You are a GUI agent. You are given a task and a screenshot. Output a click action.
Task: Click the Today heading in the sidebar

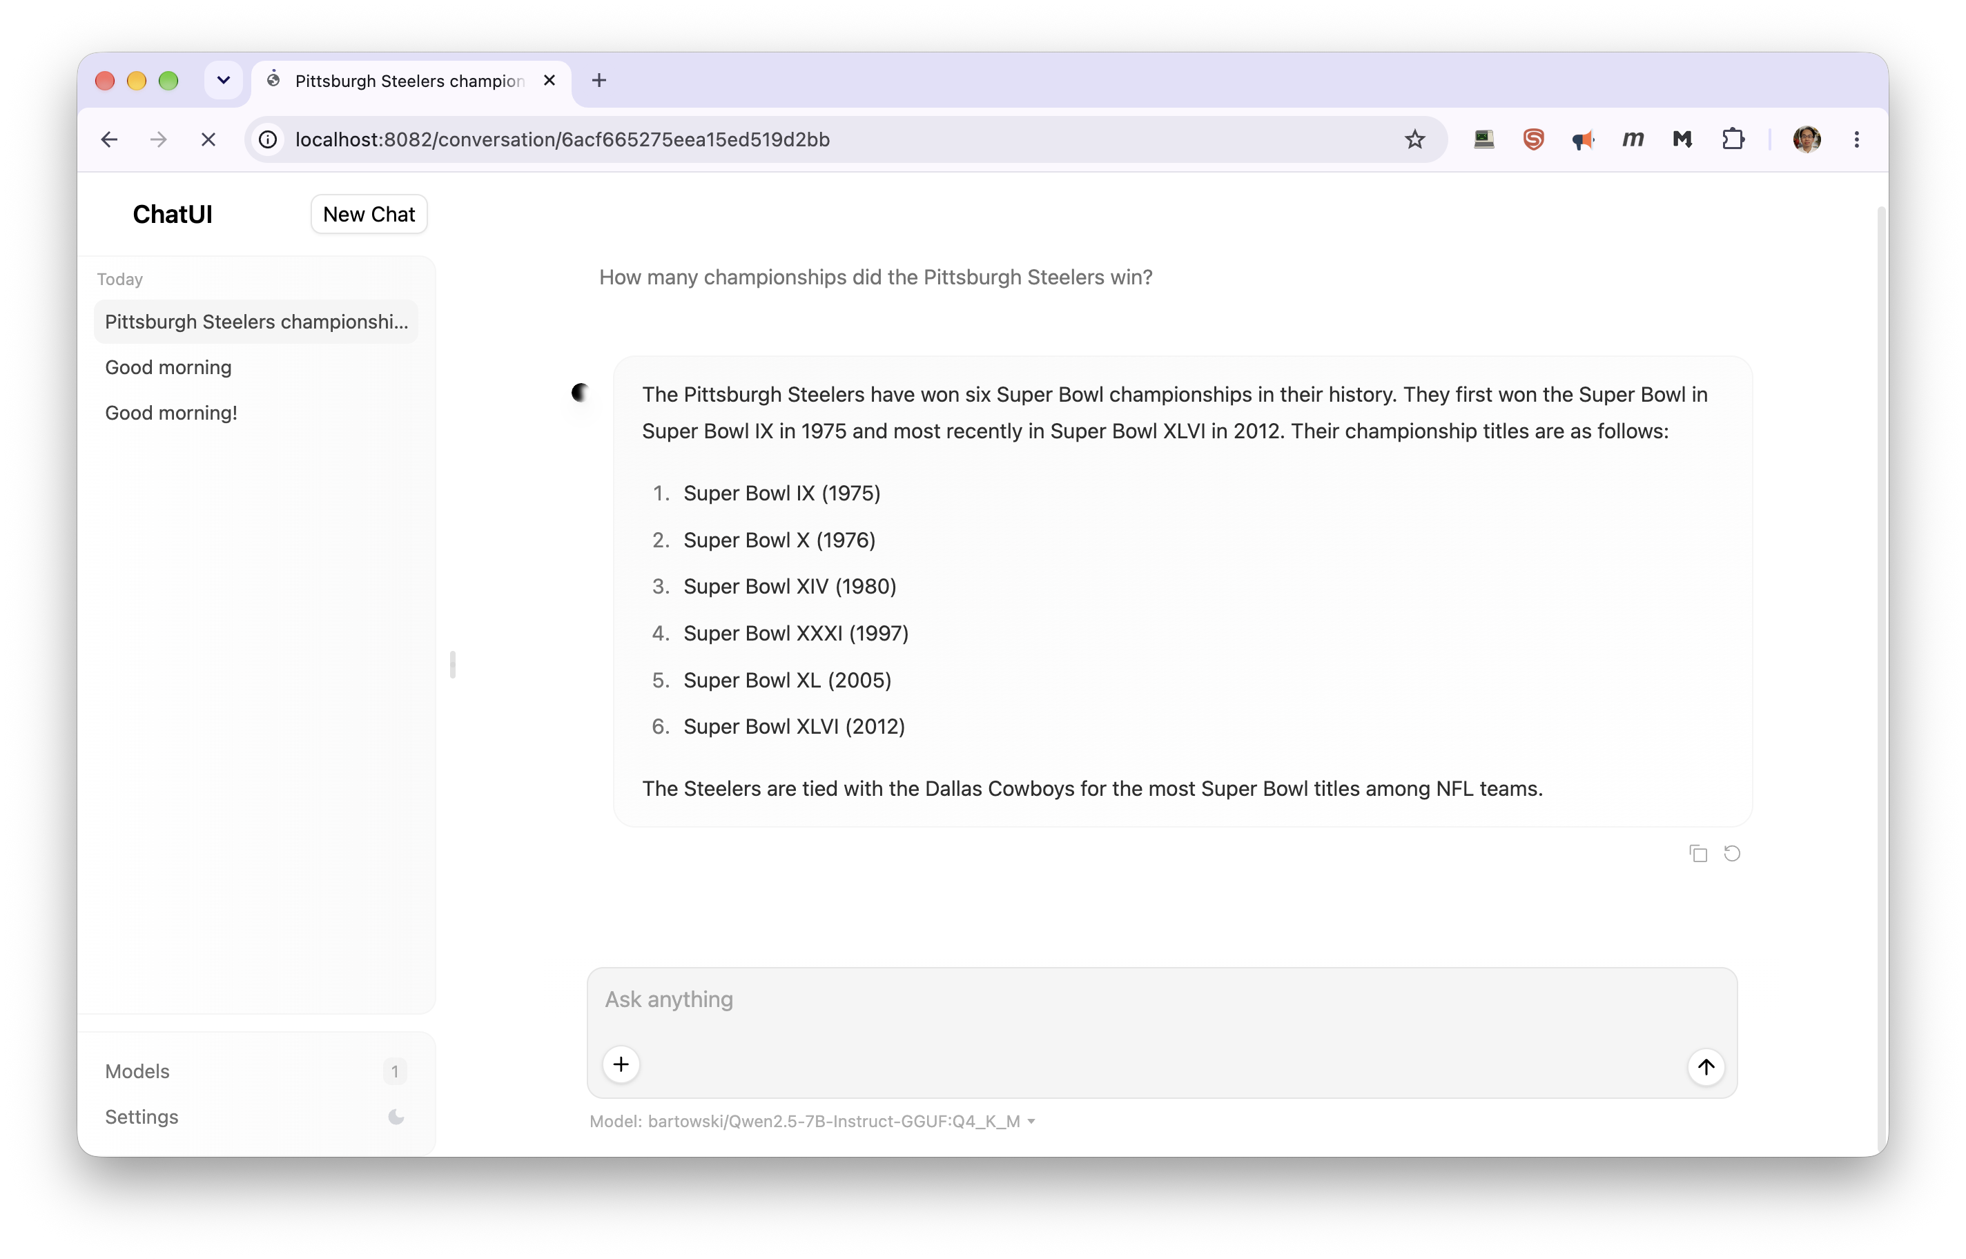point(120,280)
